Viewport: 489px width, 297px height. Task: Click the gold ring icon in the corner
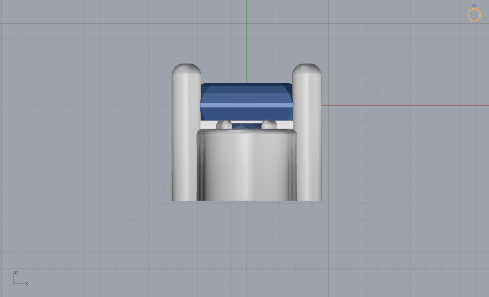pos(474,13)
